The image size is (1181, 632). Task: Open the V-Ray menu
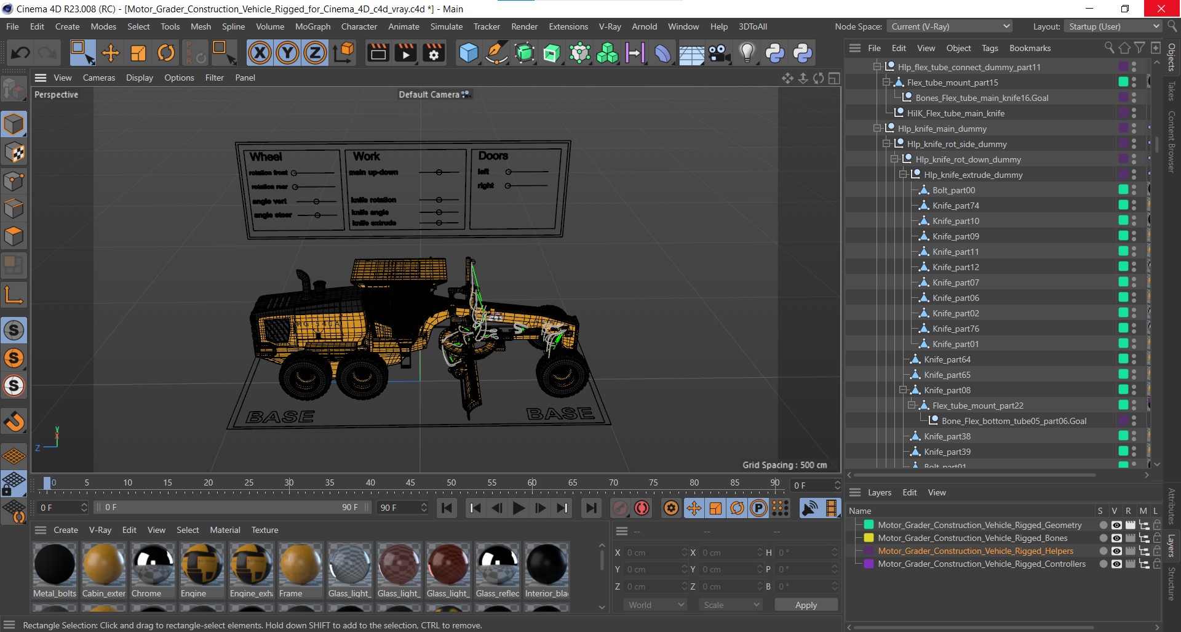[610, 26]
